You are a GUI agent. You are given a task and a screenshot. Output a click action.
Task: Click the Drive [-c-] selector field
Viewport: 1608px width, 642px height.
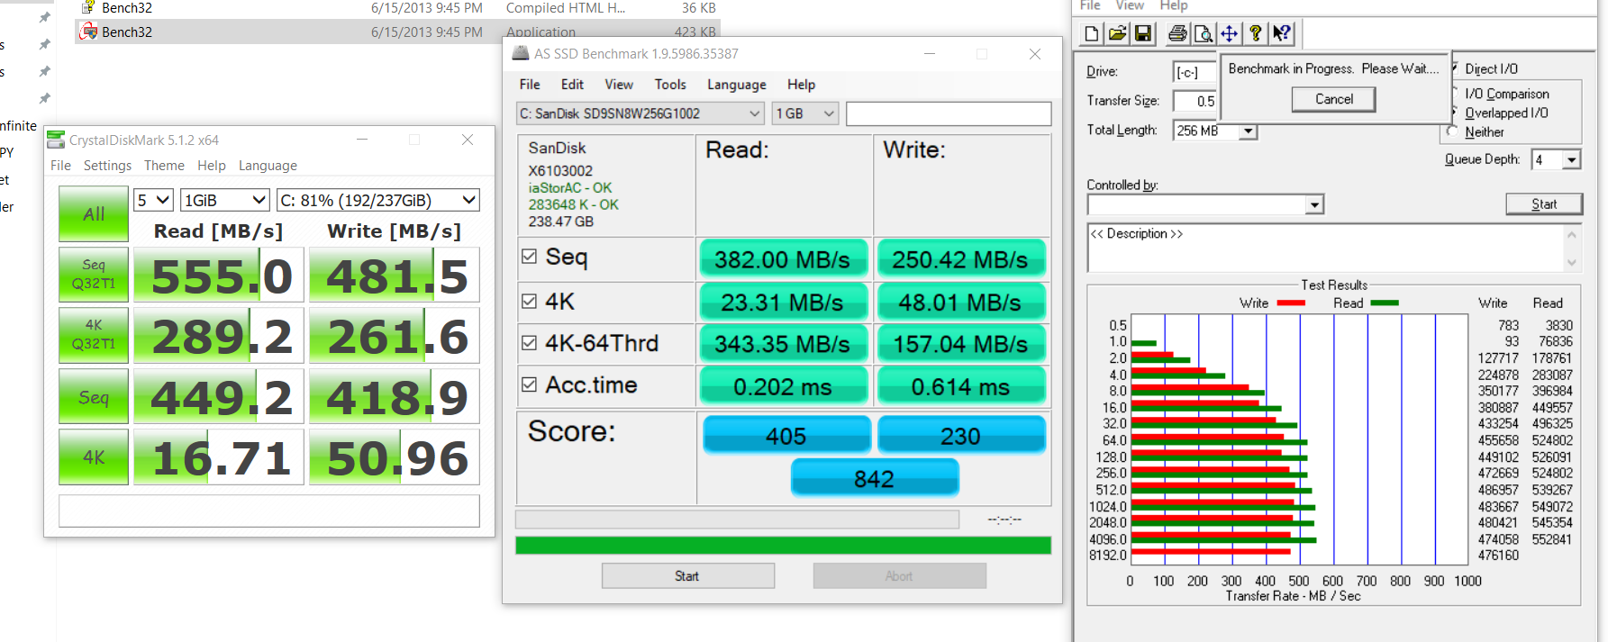click(1195, 72)
